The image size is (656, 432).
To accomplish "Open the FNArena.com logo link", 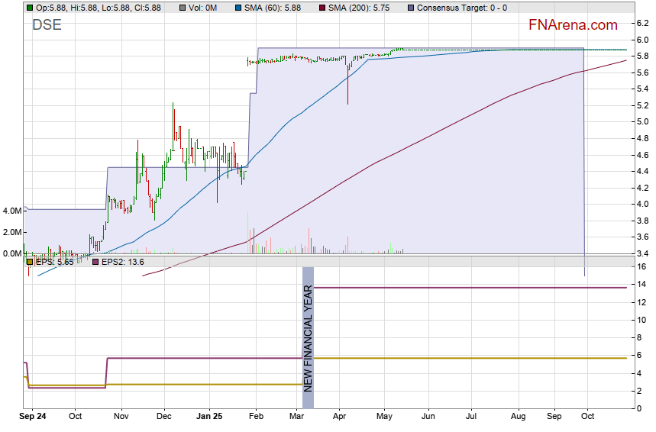I will tap(573, 25).
